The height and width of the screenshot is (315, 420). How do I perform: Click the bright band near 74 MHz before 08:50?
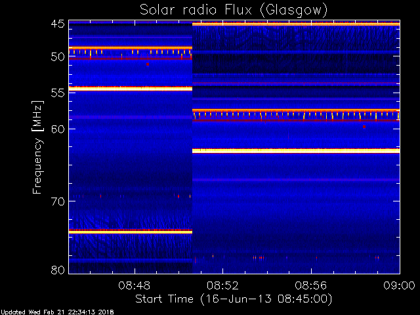pyautogui.click(x=131, y=232)
